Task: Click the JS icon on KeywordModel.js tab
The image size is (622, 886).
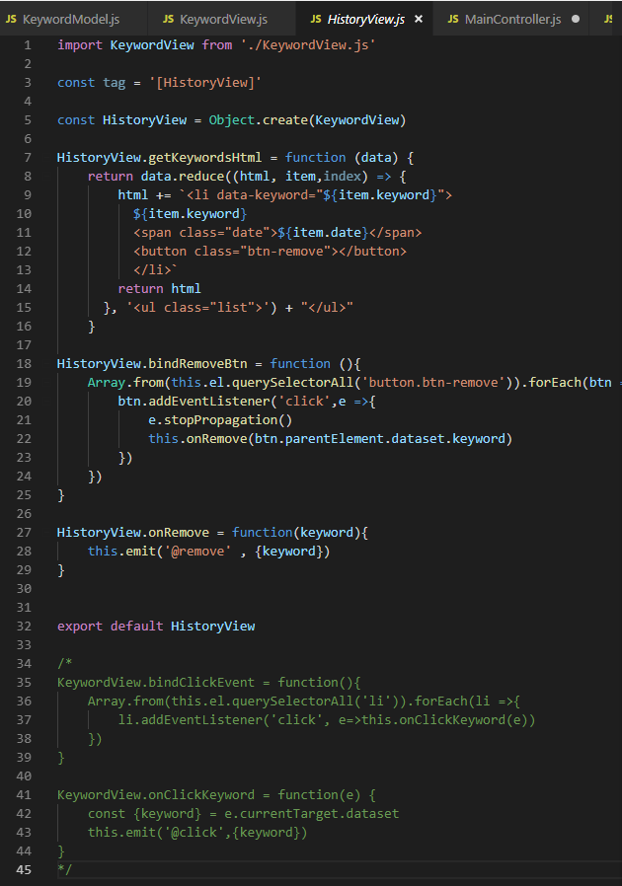Action: tap(11, 19)
